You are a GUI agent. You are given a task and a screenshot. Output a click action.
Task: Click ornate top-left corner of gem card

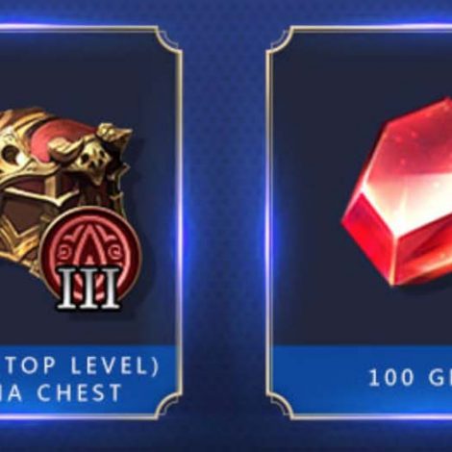point(280,40)
